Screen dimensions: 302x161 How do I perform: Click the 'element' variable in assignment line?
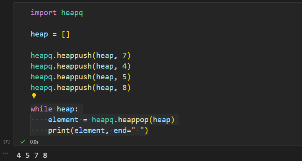tap(63, 120)
